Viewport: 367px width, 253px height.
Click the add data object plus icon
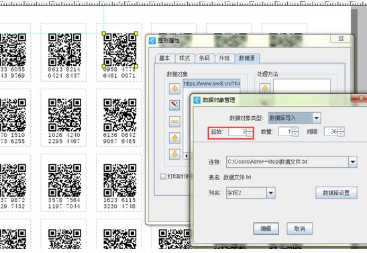click(174, 89)
